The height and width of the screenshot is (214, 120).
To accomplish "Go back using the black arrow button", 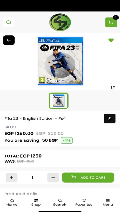I will point(9,40).
